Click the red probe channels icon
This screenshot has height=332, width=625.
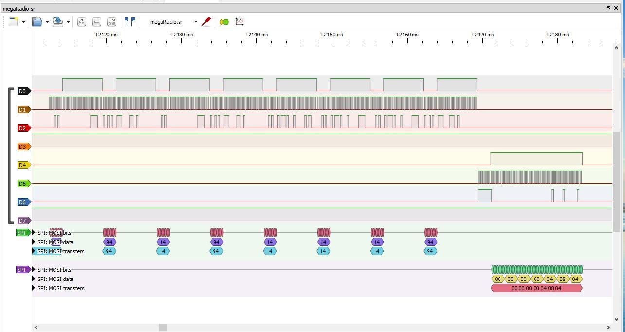206,22
